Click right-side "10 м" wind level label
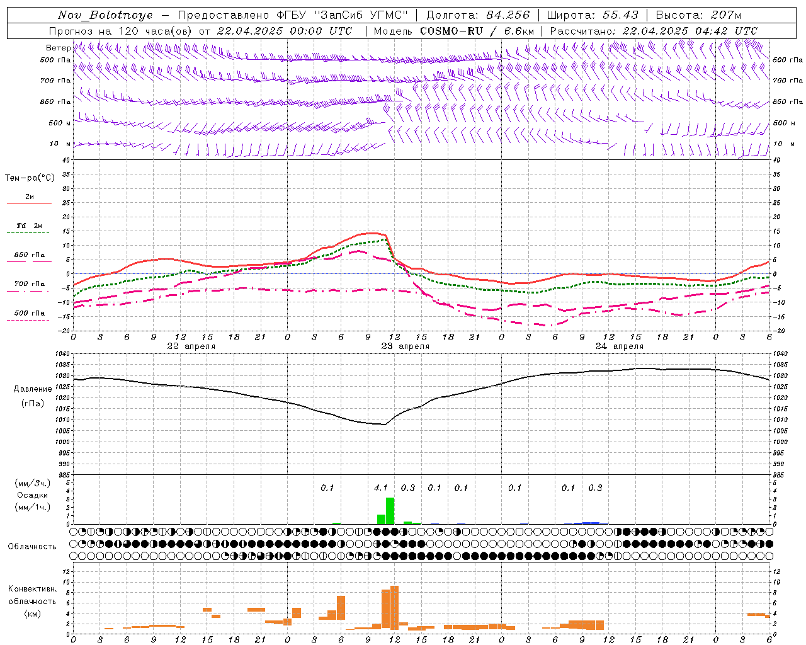806x645 pixels. tap(784, 144)
